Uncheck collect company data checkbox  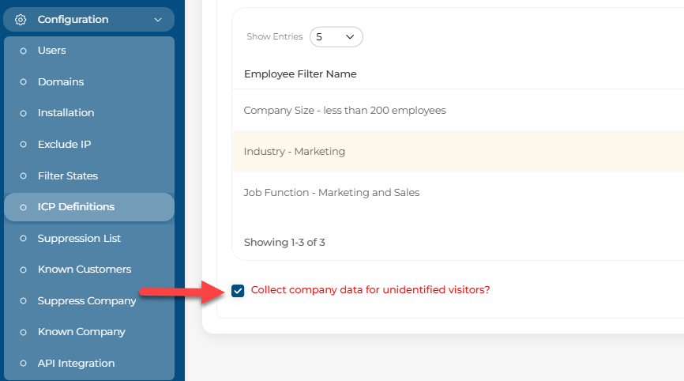pyautogui.click(x=239, y=291)
